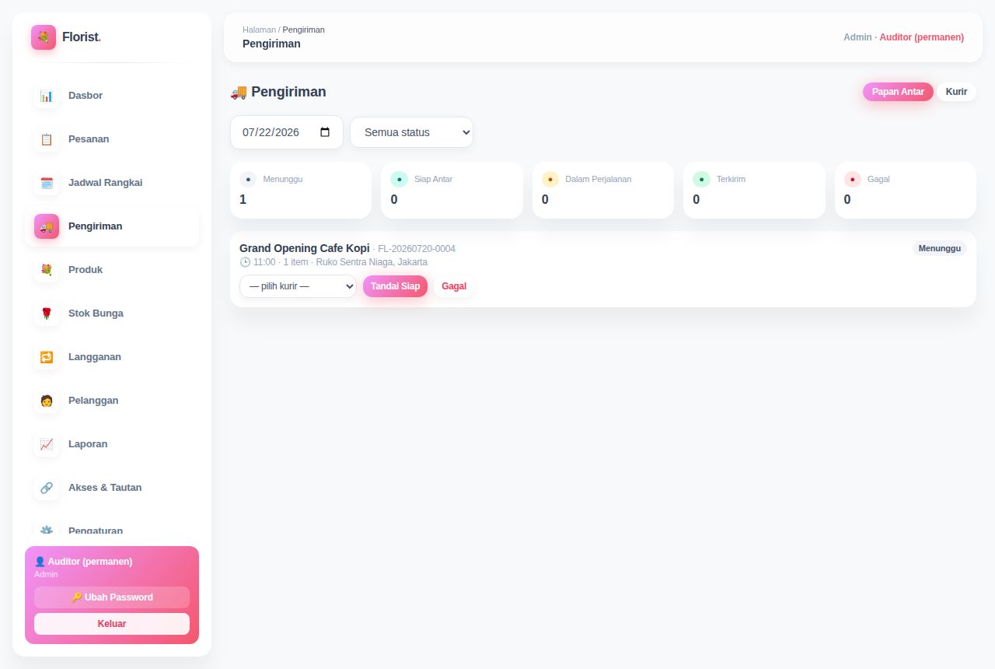Select the Papan Antar tab
The width and height of the screenshot is (995, 669).
[898, 92]
